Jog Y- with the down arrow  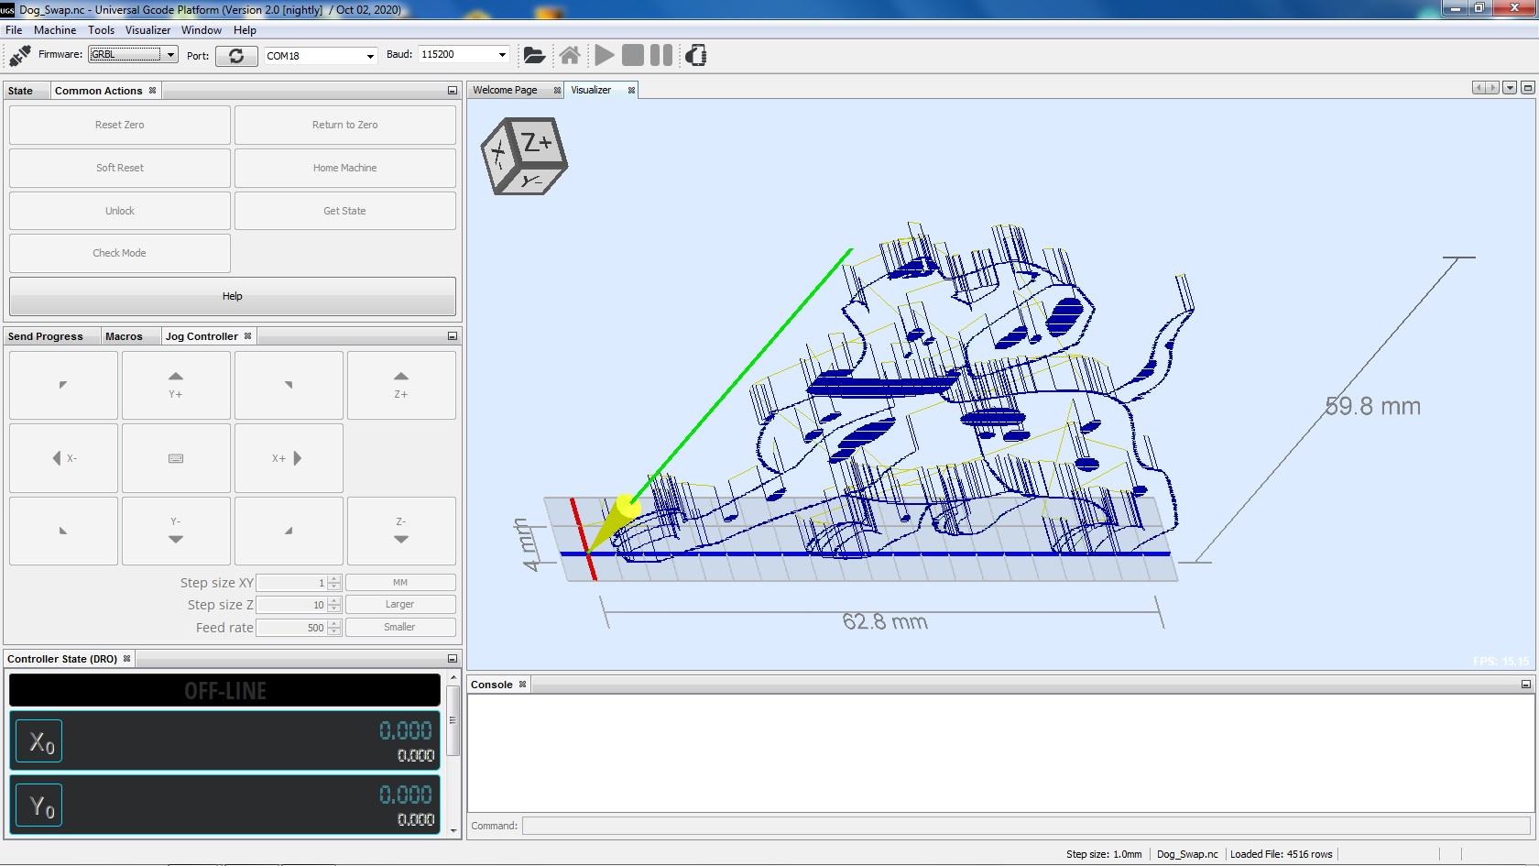[x=176, y=531]
